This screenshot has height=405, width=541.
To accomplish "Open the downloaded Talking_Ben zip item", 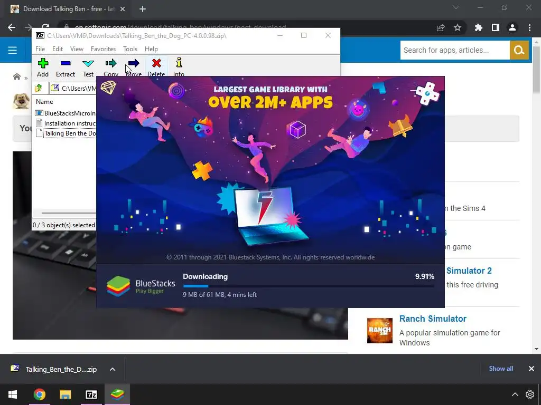I will 55,369.
